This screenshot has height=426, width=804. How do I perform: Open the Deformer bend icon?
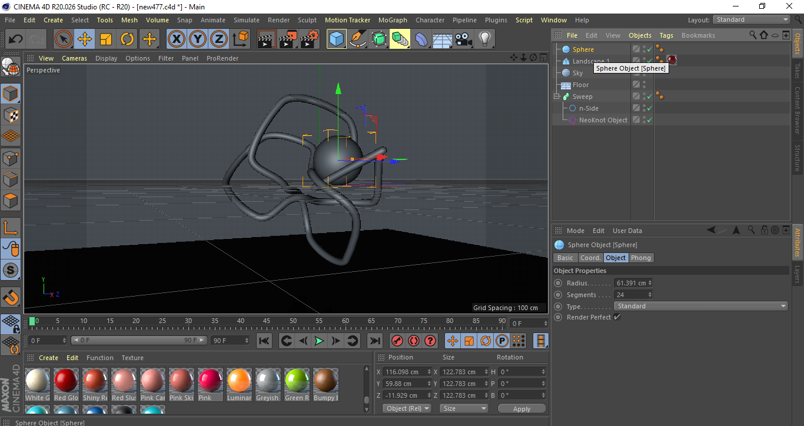click(x=421, y=39)
